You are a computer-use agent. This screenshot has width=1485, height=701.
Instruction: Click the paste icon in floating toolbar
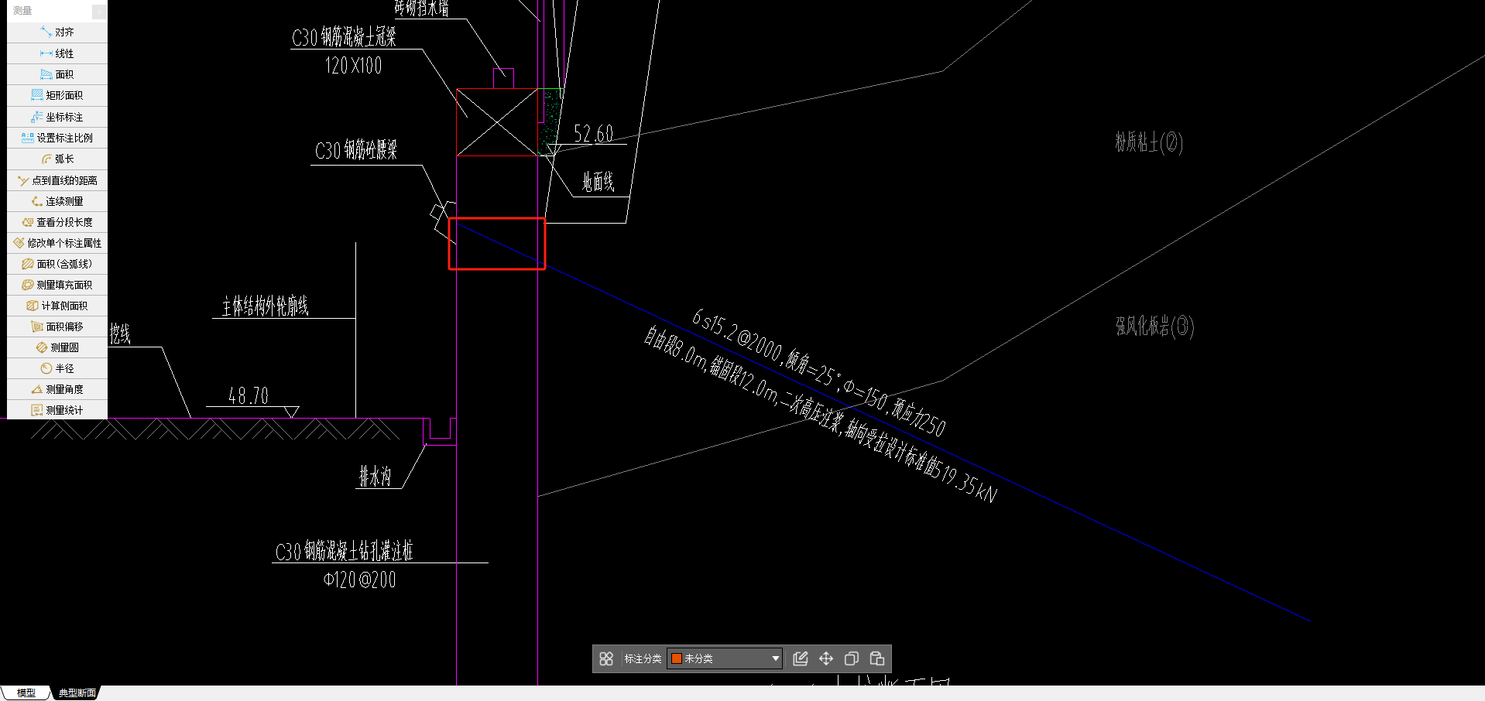pos(877,658)
